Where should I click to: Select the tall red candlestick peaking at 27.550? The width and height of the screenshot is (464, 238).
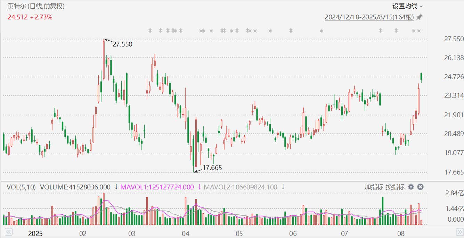coord(104,60)
